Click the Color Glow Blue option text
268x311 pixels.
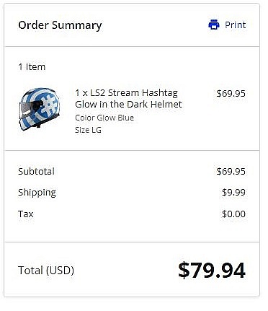[104, 118]
